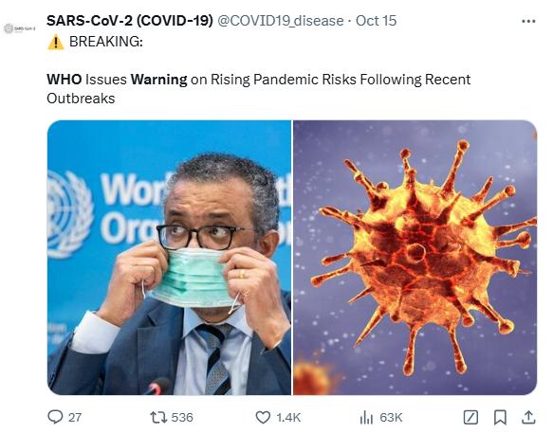553x433 pixels.
Task: Click the warning emoji BREAKING line
Action: [95, 42]
